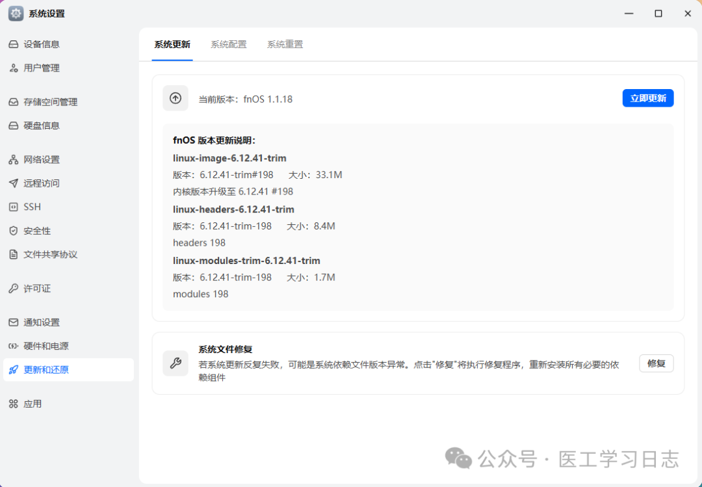Screen dimensions: 702x487
Task: Open the SSH settings panel
Action: click(x=32, y=207)
